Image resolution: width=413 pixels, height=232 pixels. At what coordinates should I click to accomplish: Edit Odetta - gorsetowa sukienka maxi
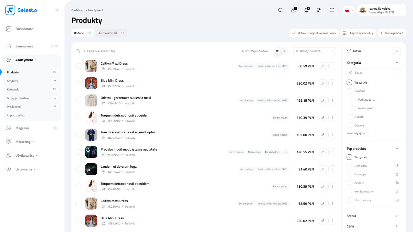322,100
